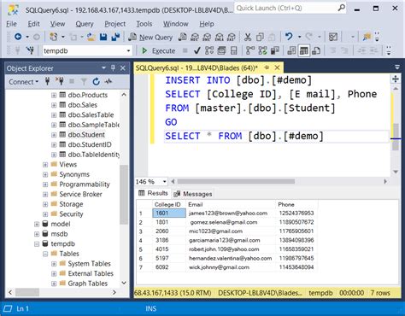The height and width of the screenshot is (316, 405).
Task: Click the New Query button
Action: pyautogui.click(x=150, y=37)
